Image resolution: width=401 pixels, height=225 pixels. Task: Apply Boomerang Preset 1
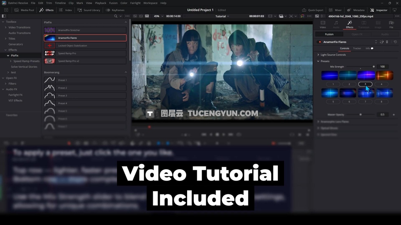[x=85, y=80]
